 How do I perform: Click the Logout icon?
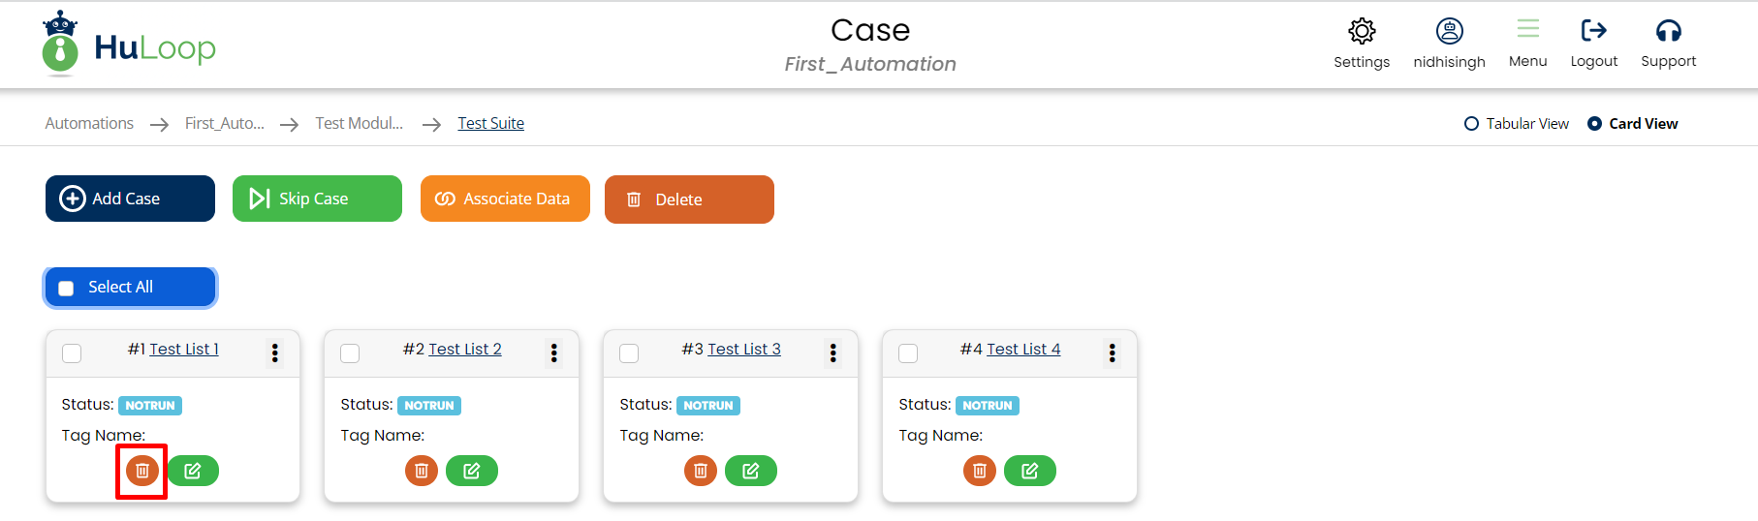(1593, 31)
